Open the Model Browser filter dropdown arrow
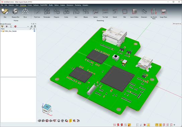Screen dimensions: 182x127 click(x=28, y=27)
